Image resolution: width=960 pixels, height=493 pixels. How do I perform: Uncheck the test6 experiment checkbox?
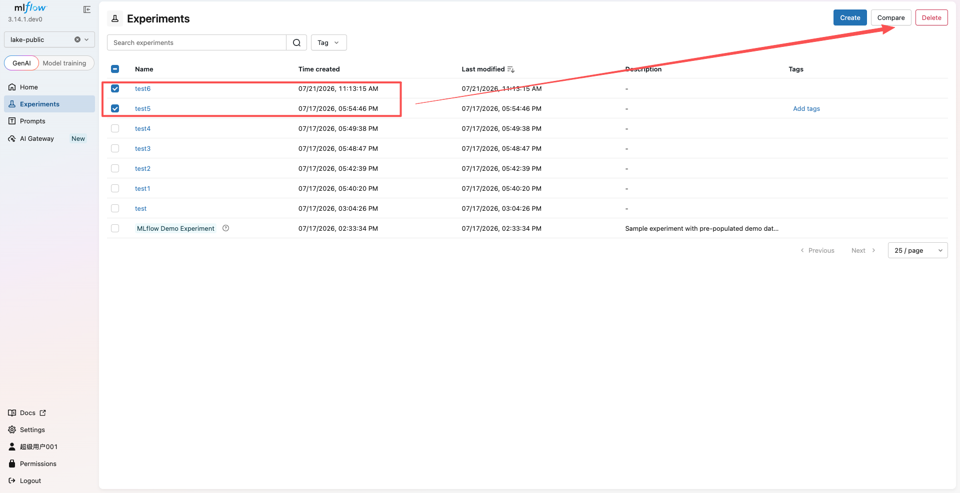(115, 88)
